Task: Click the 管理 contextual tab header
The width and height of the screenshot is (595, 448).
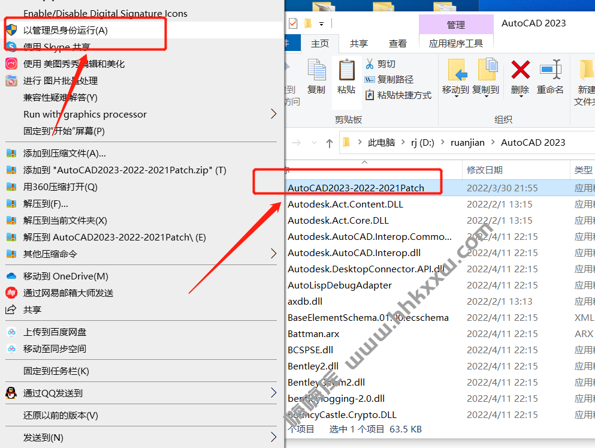Action: pos(456,25)
